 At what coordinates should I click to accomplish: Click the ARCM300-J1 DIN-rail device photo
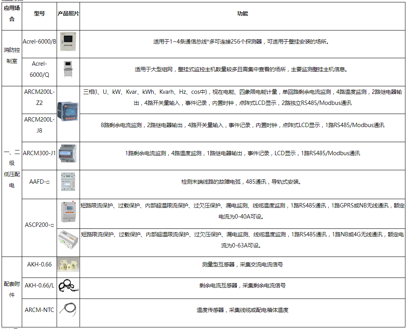(x=68, y=153)
